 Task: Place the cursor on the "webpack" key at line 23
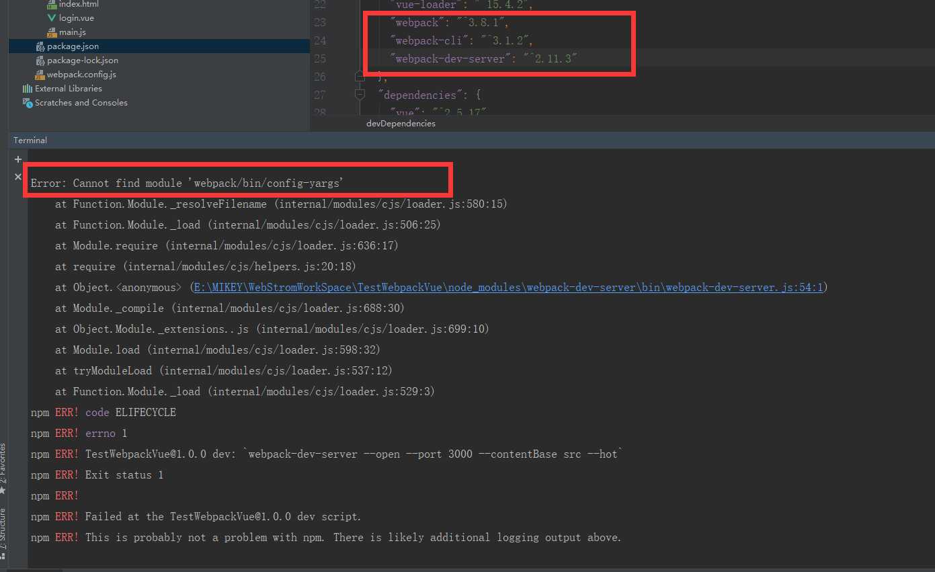pyautogui.click(x=418, y=22)
